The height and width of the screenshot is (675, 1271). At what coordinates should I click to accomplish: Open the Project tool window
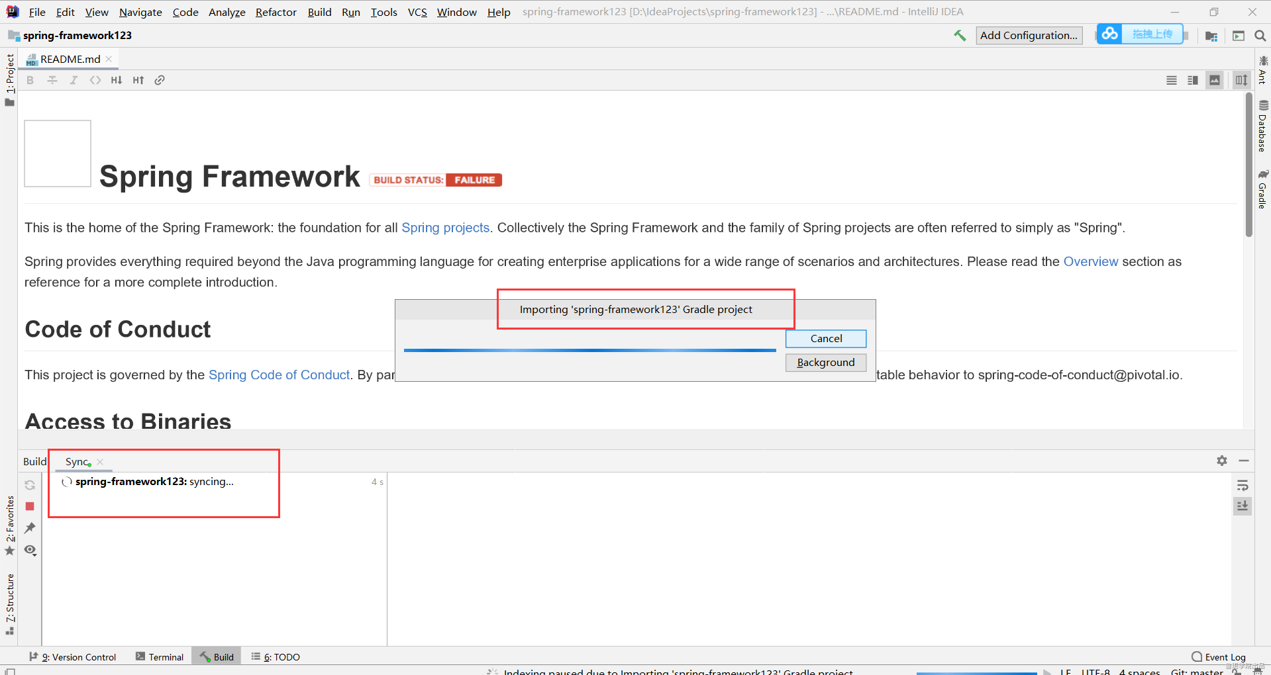(x=9, y=79)
